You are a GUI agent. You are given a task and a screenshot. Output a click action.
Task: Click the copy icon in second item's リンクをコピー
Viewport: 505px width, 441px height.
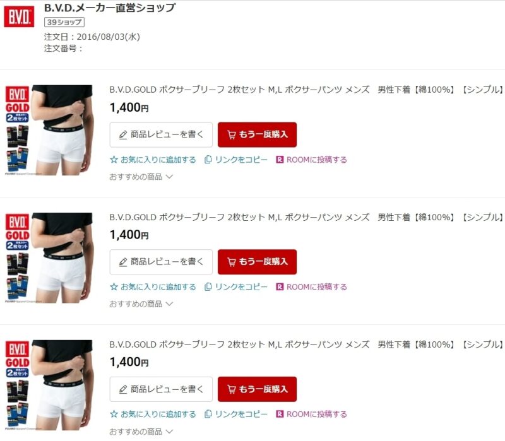click(x=208, y=287)
